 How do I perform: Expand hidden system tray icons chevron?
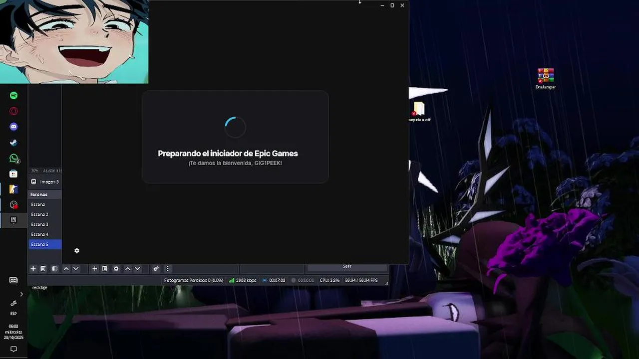tap(21, 294)
